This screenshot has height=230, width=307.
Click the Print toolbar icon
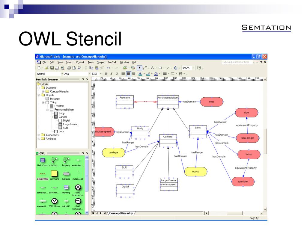[69, 68]
